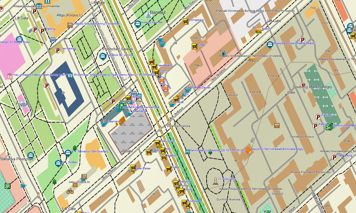Viewport: 356px width, 213px height.
Task: Click house number 76
Action: click(154, 194)
